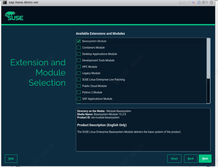Close the sap-hana-demo-ver console window
The image size is (218, 167).
[212, 2]
